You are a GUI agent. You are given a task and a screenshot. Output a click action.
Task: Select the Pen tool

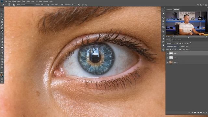pyautogui.click(x=2, y=50)
